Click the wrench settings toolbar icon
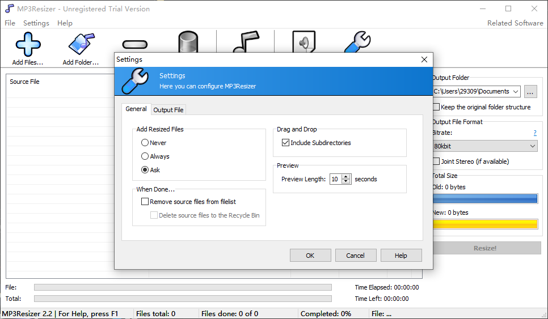Image resolution: width=548 pixels, height=319 pixels. (x=357, y=42)
